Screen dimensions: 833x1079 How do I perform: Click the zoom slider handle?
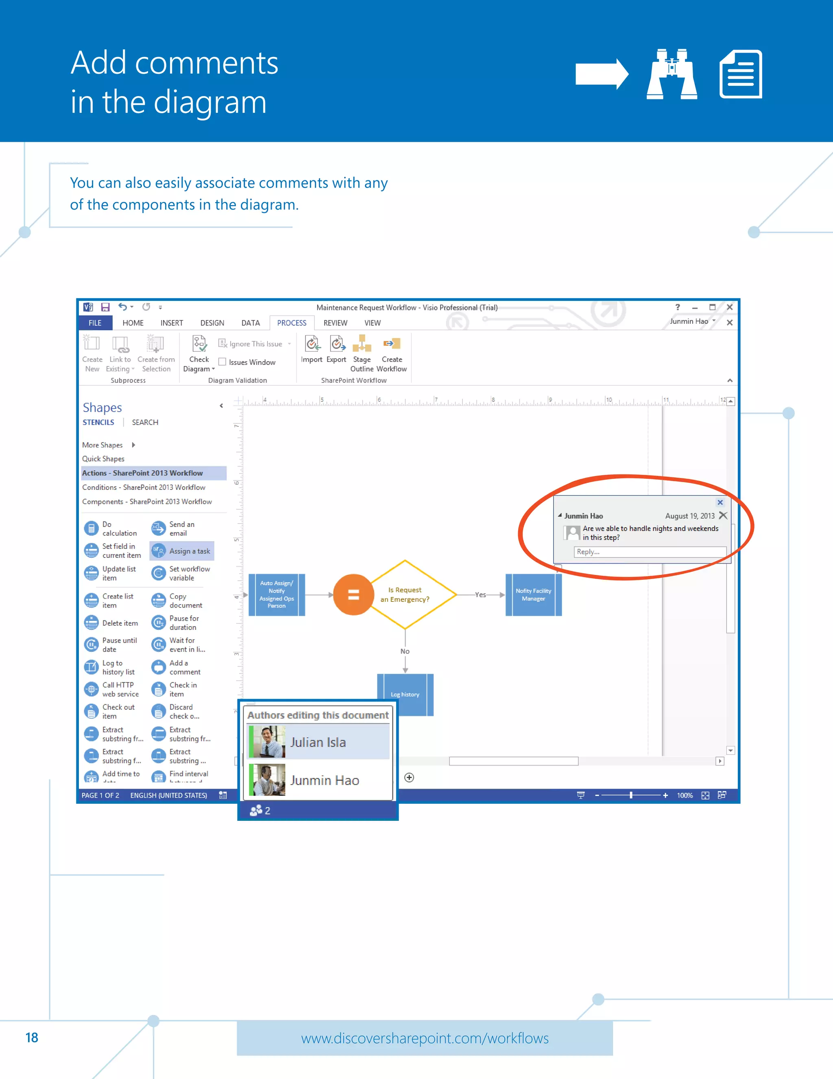631,795
